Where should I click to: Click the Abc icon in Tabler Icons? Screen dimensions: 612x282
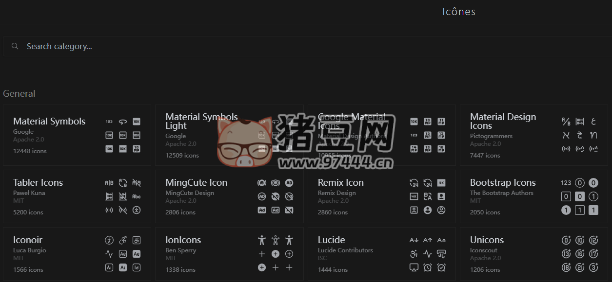pyautogui.click(x=137, y=196)
